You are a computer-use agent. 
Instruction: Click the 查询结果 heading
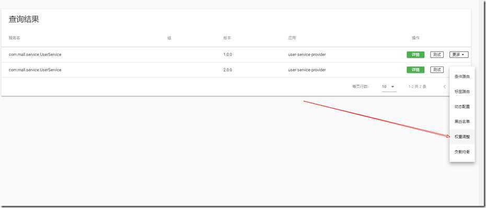click(x=24, y=19)
